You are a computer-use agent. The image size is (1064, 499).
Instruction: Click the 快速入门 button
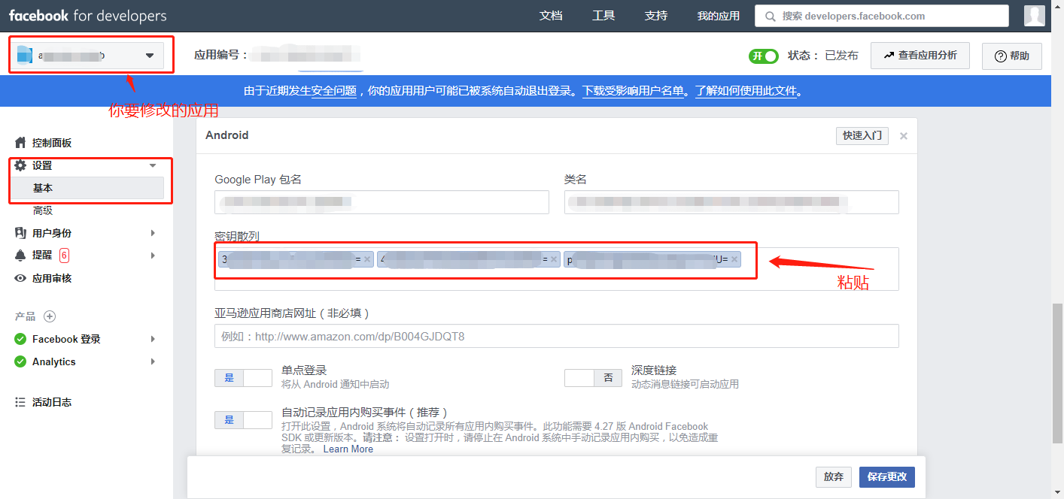(x=862, y=136)
